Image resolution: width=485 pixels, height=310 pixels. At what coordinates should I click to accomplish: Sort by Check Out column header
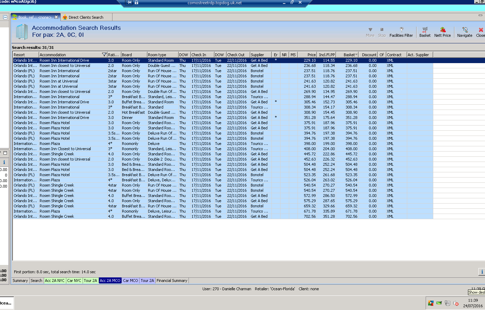click(x=238, y=55)
